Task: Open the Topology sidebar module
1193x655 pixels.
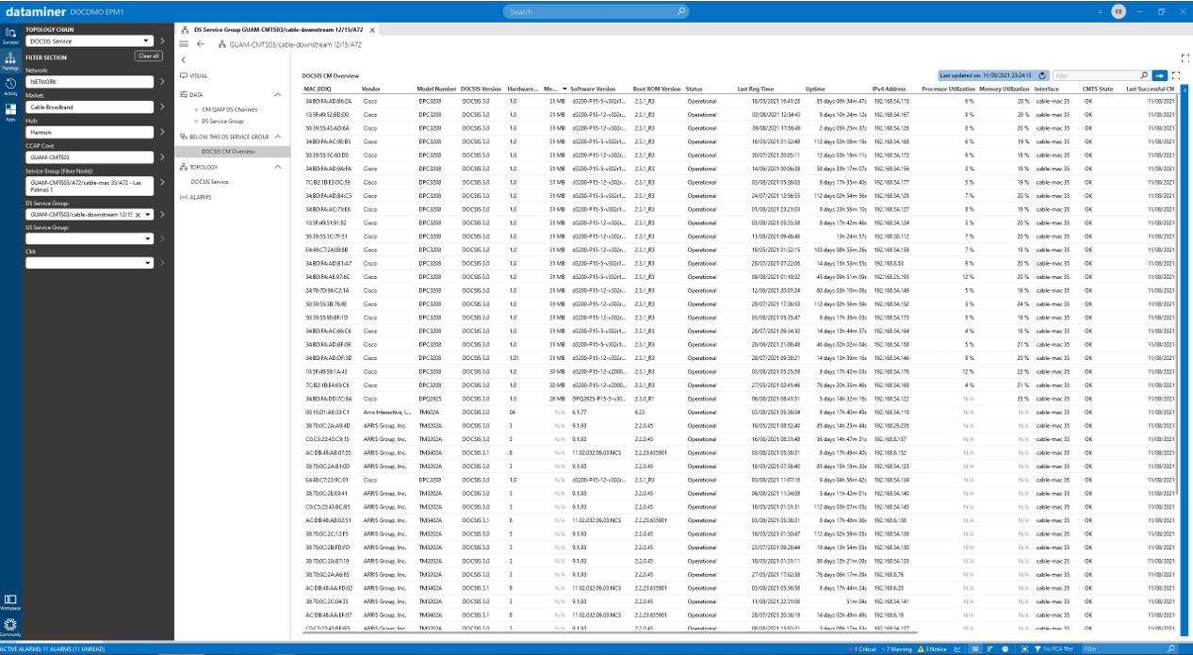Action: (x=10, y=61)
